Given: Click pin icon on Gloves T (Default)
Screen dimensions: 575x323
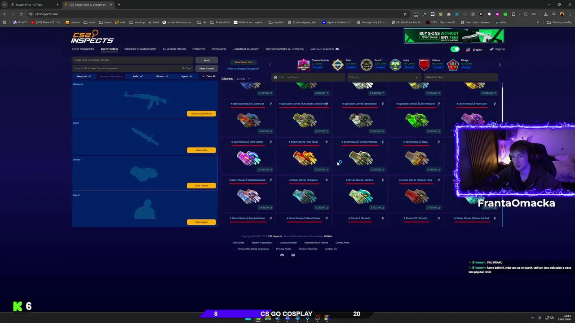Looking at the screenshot, I should [383, 218].
